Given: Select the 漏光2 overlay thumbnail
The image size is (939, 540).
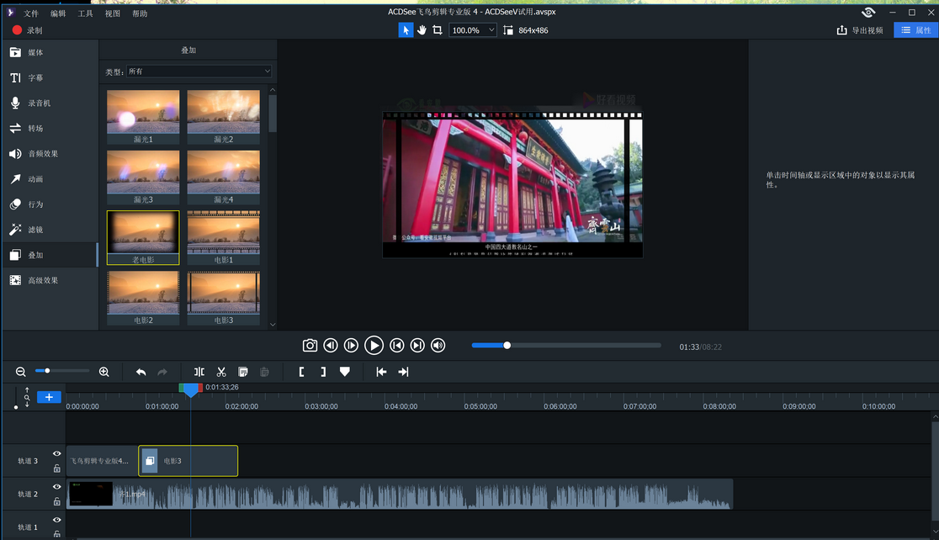Looking at the screenshot, I should click(223, 117).
